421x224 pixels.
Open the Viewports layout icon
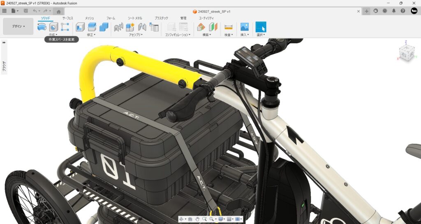point(237,219)
